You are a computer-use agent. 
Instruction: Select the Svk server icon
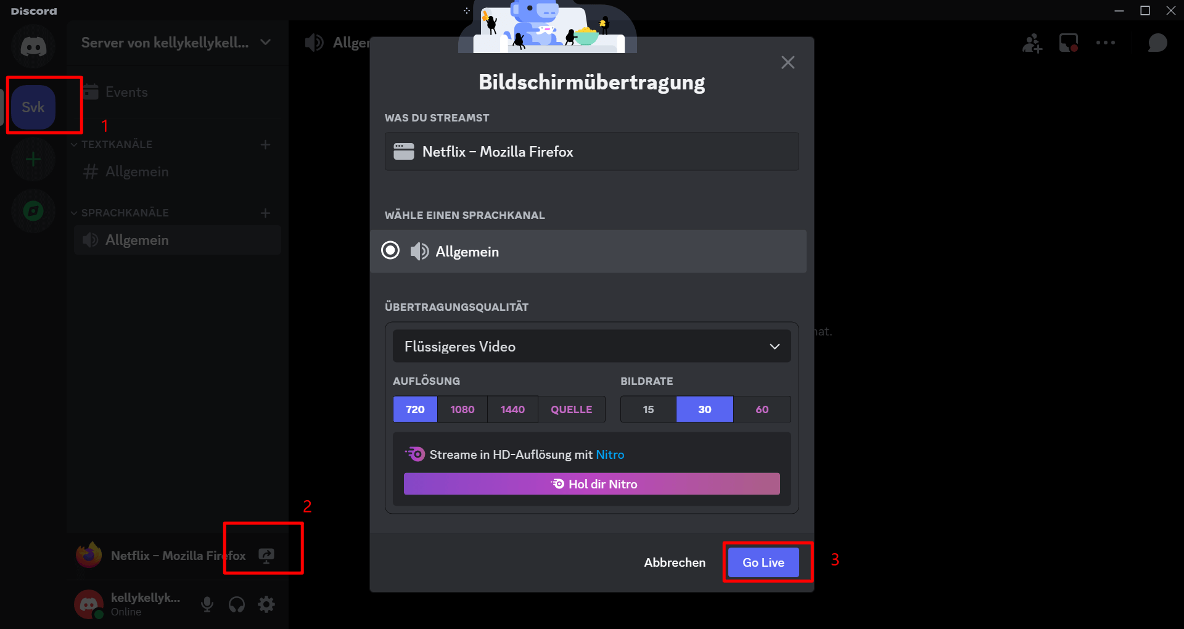pyautogui.click(x=33, y=107)
